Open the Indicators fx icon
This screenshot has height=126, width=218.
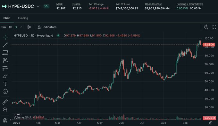(x=39, y=27)
